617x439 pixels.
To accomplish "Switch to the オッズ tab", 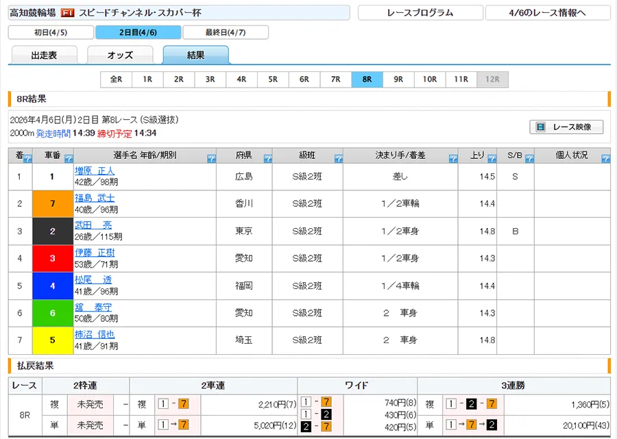I will [120, 55].
